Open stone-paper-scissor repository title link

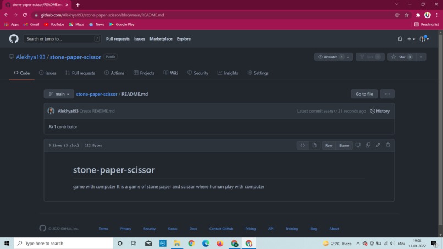[75, 57]
